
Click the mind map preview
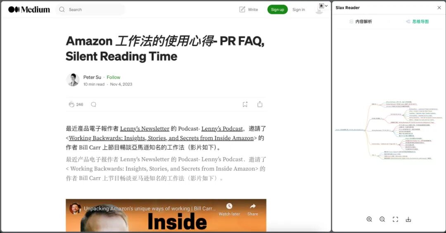(x=389, y=131)
